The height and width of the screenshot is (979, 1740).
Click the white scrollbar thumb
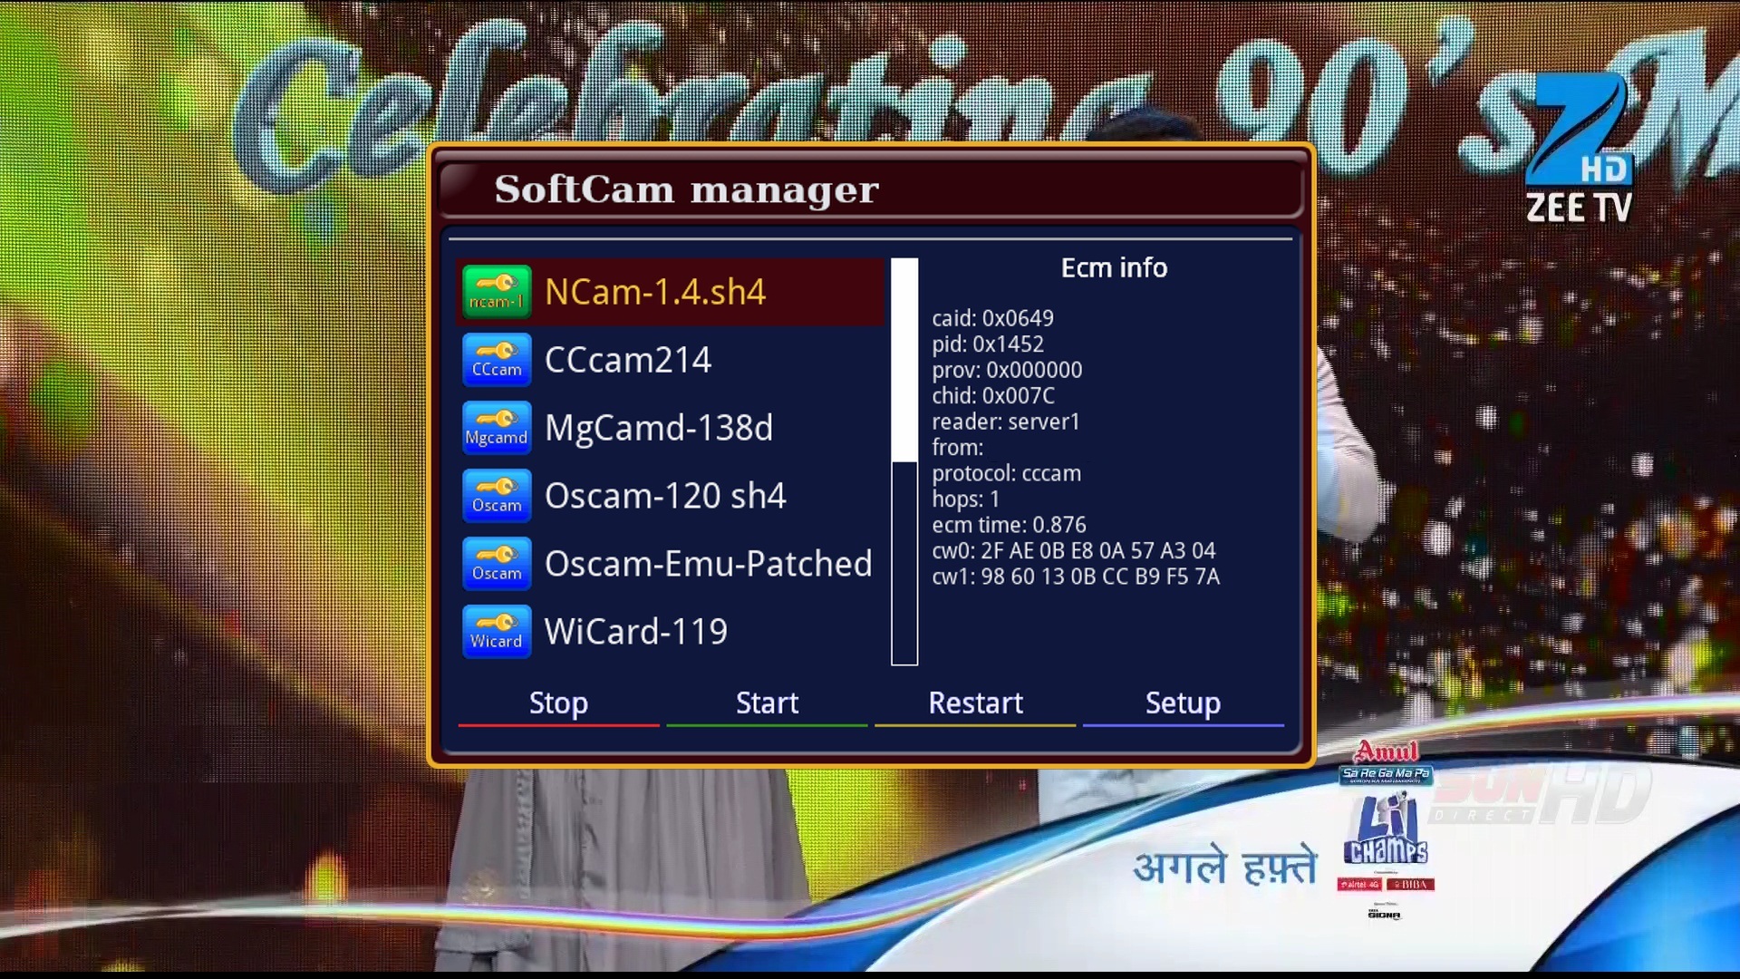[x=904, y=360]
